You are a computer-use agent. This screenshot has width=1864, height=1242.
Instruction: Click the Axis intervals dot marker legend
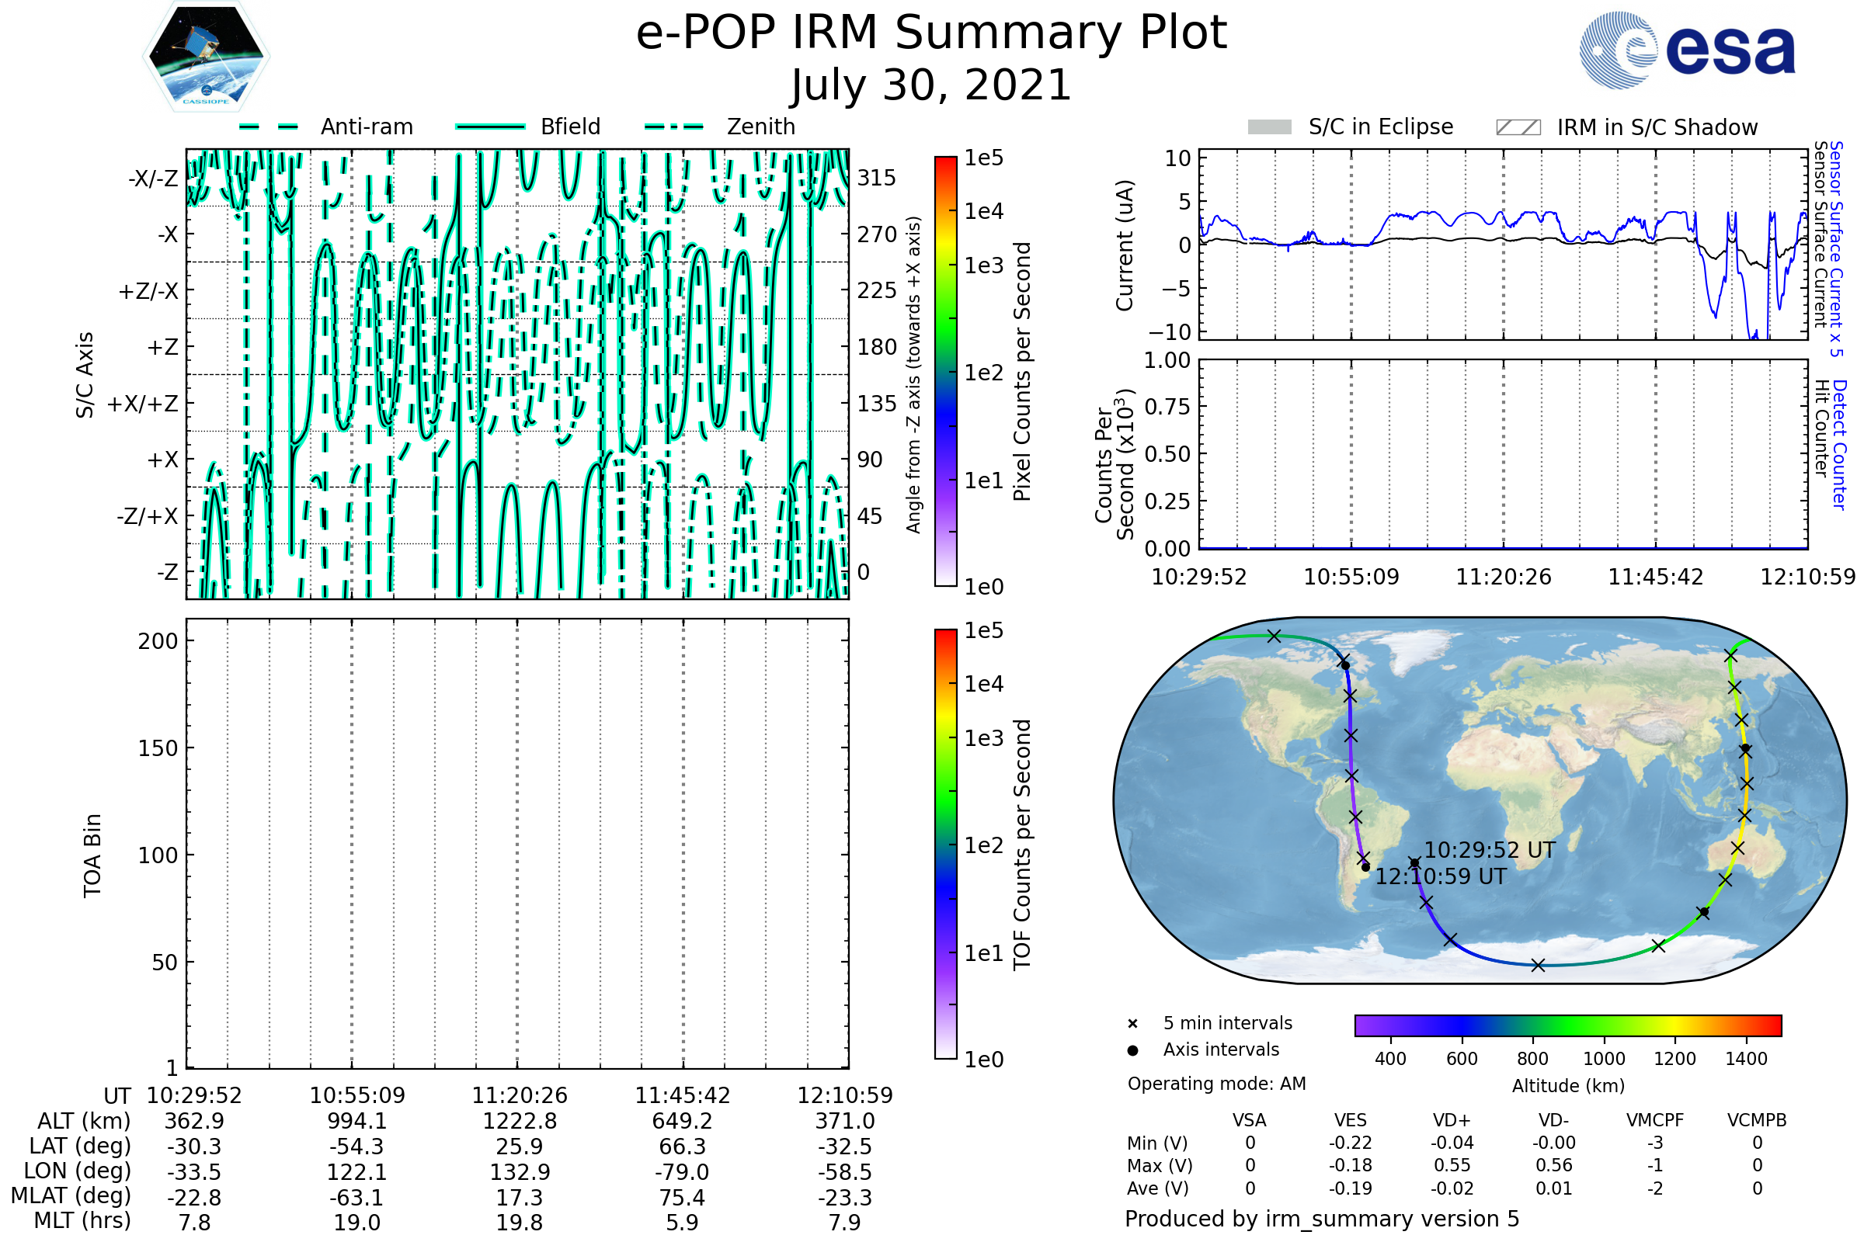tap(1132, 1050)
